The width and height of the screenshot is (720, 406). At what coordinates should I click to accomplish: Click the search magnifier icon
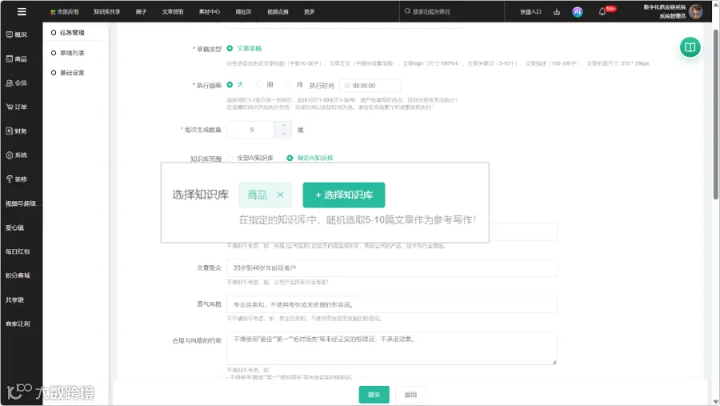[x=407, y=11]
